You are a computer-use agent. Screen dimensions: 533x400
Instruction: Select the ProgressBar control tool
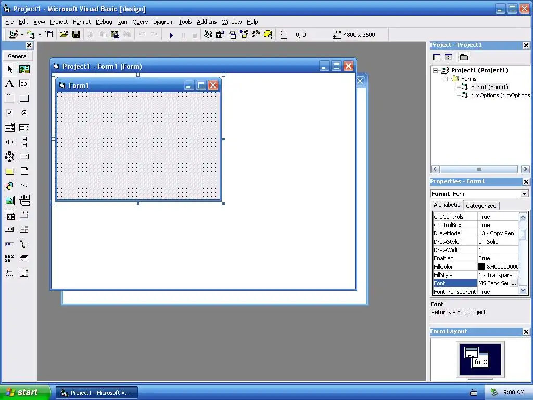coord(10,244)
